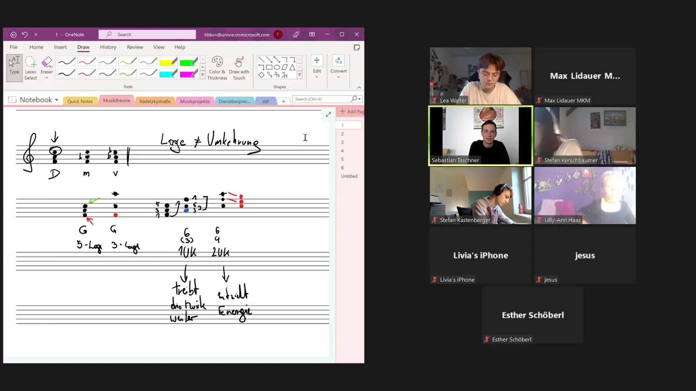Viewport: 696px width, 391px height.
Task: Open Insert Space Edit tool
Action: (x=317, y=66)
